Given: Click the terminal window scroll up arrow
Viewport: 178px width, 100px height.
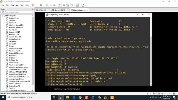Looking at the screenshot, I should (x=151, y=18).
